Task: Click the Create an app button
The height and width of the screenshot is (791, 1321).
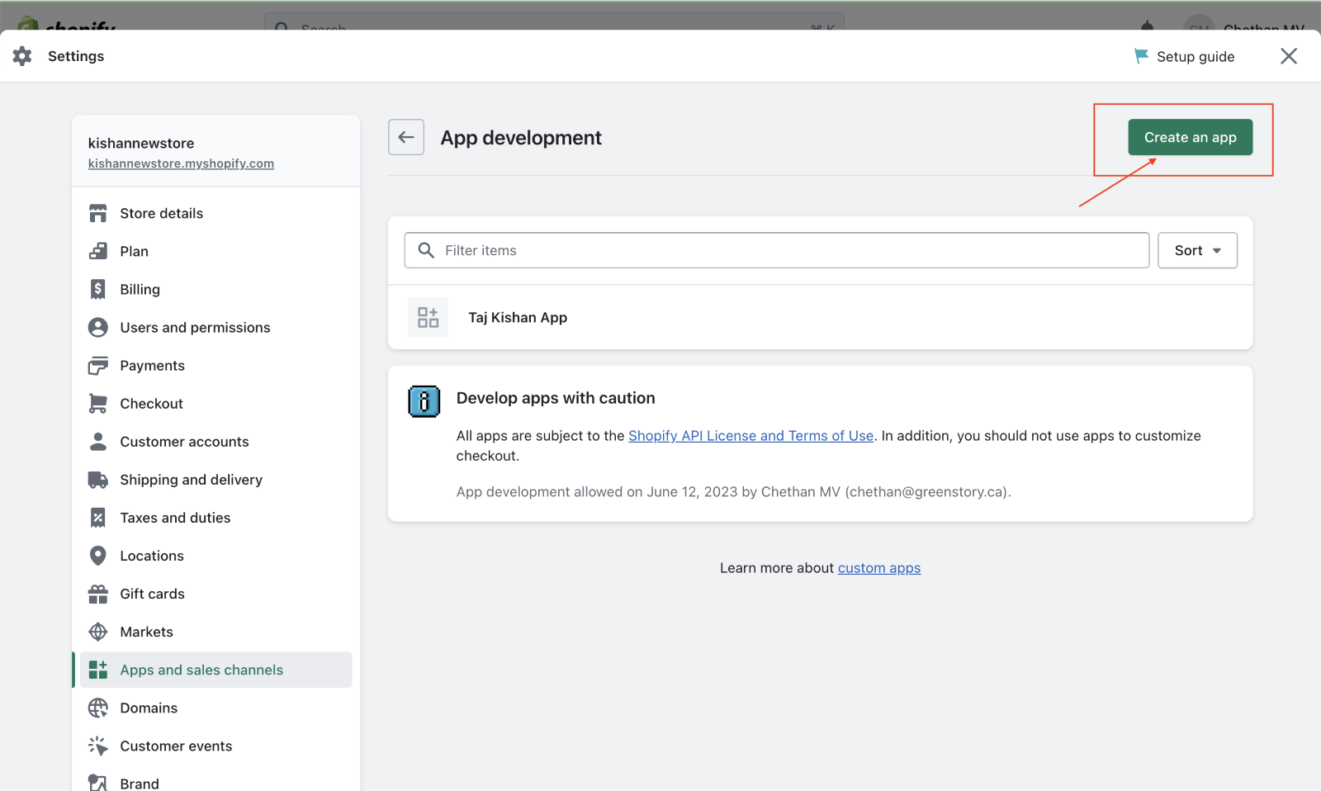Action: click(1190, 137)
